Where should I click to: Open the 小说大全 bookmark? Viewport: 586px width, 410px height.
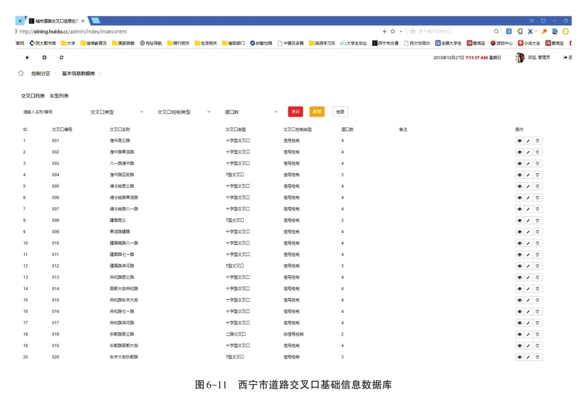tap(529, 43)
